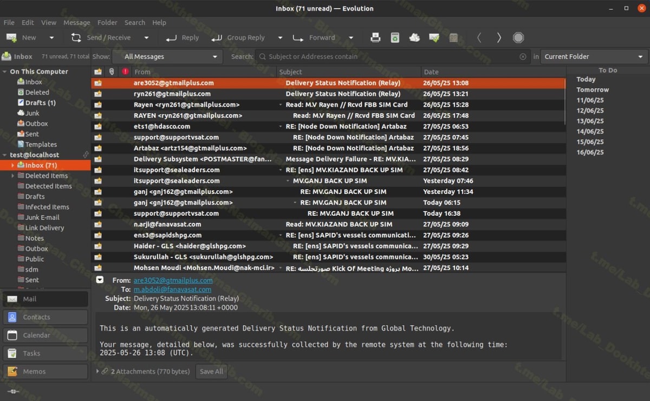Image resolution: width=650 pixels, height=401 pixels.
Task: Click the Forward toolbar button
Action: [314, 37]
